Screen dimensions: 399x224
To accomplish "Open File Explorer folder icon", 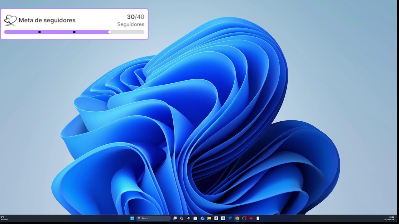I will pyautogui.click(x=209, y=218).
